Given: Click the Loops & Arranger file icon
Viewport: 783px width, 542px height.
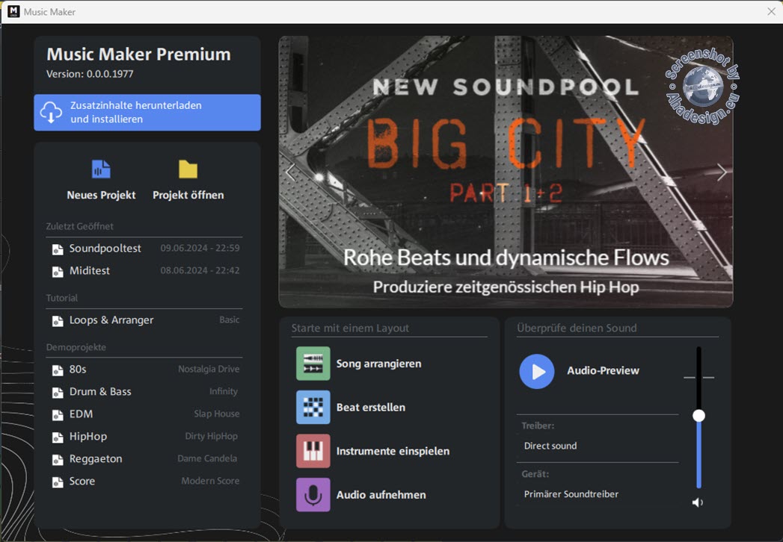Looking at the screenshot, I should point(58,321).
